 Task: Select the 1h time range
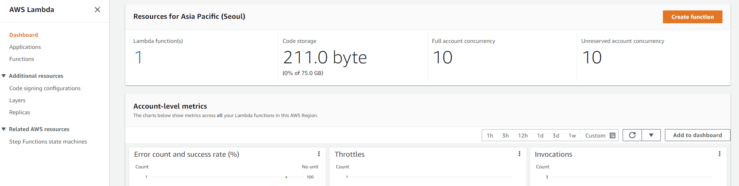tap(490, 135)
